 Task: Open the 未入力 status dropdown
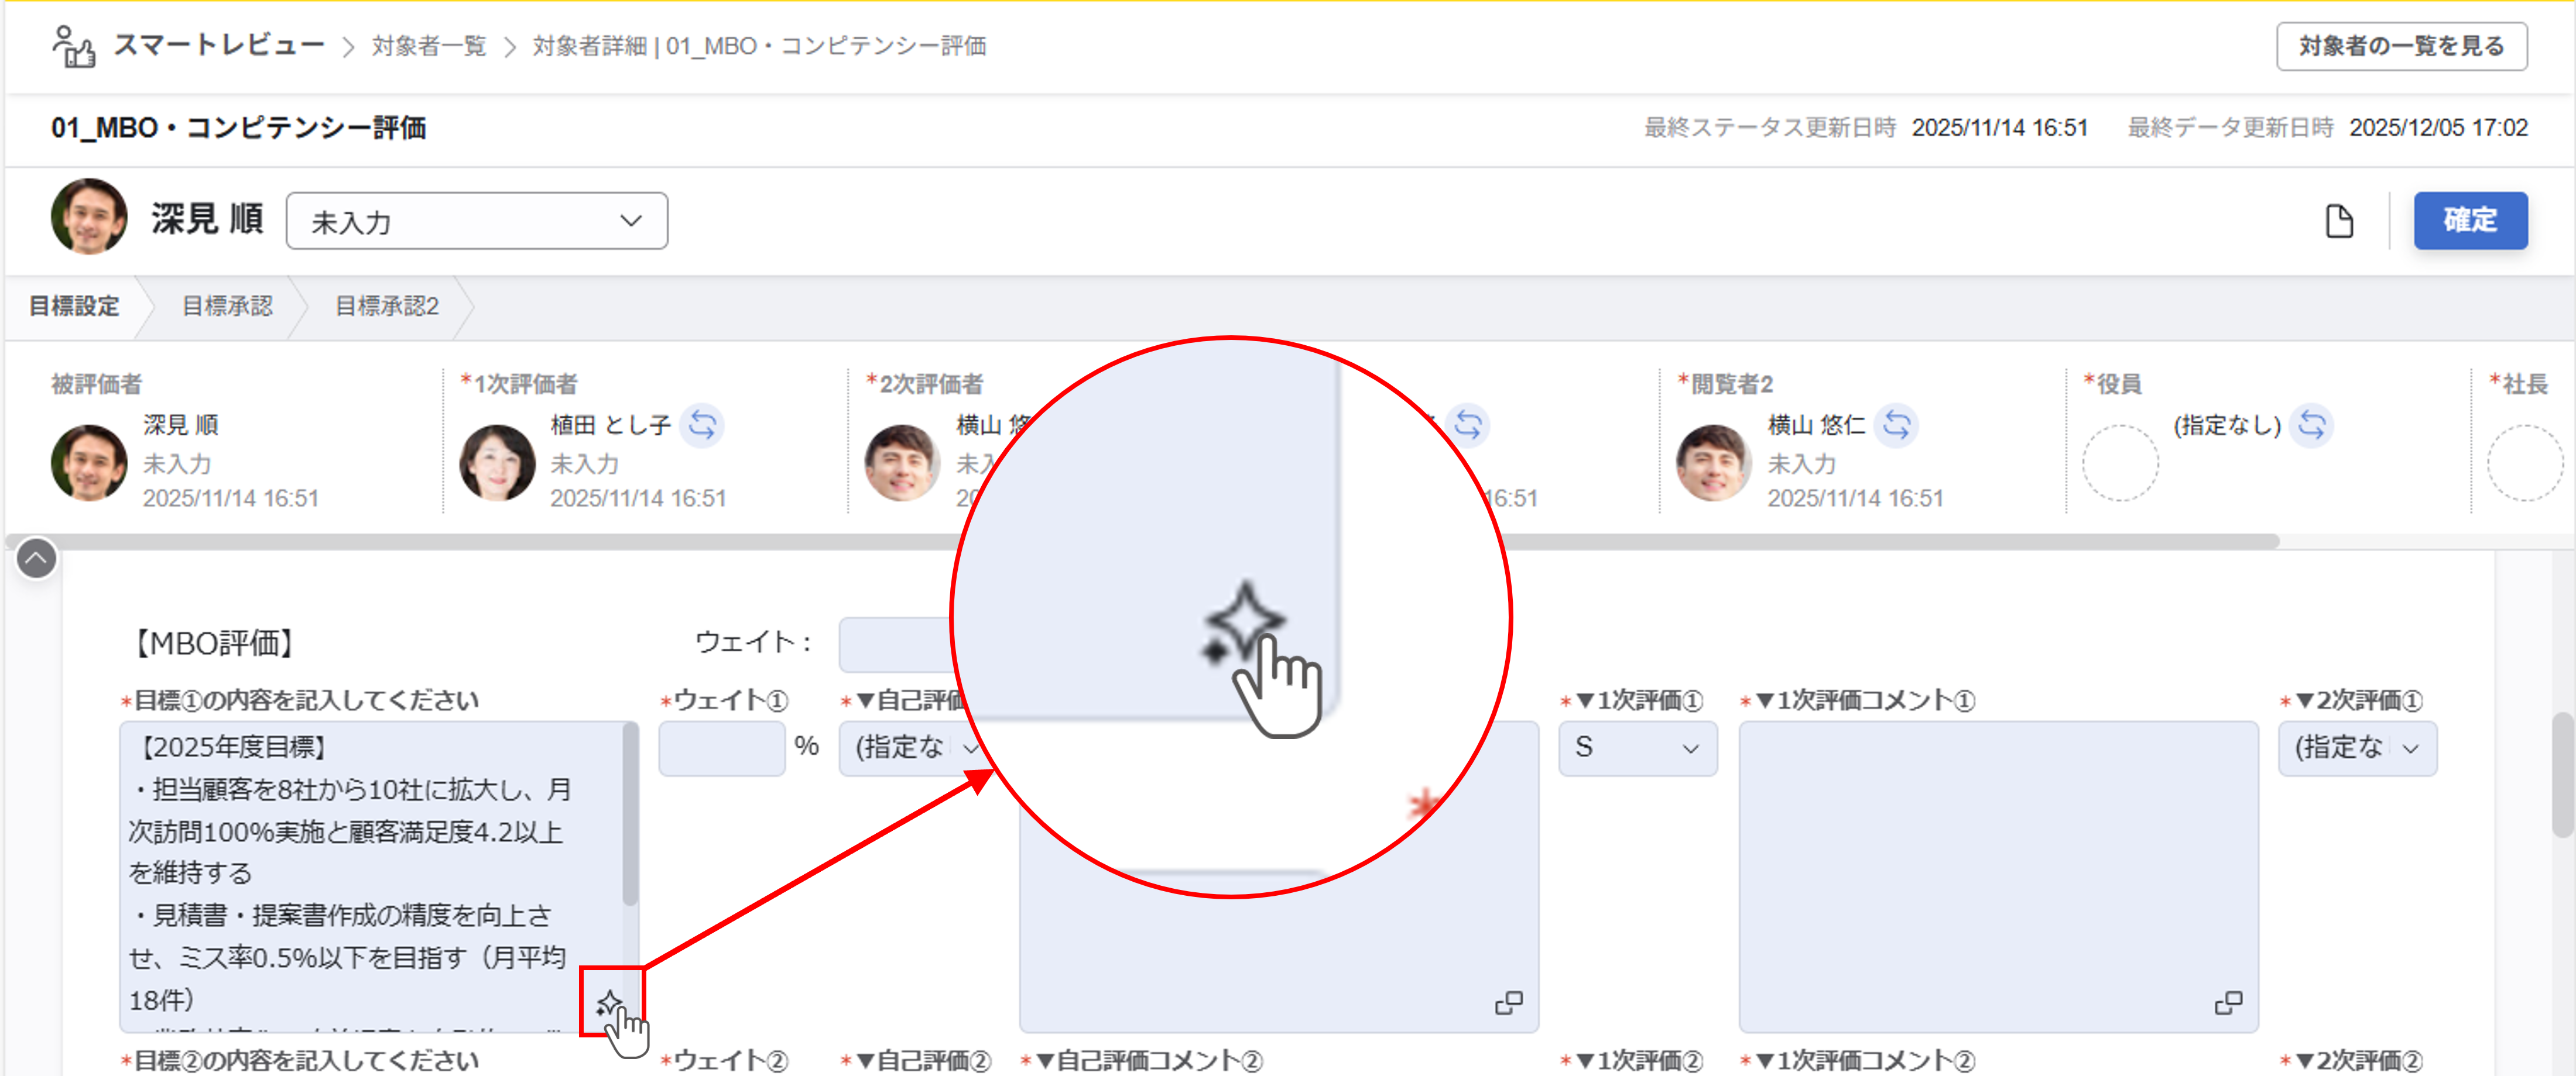[x=476, y=221]
